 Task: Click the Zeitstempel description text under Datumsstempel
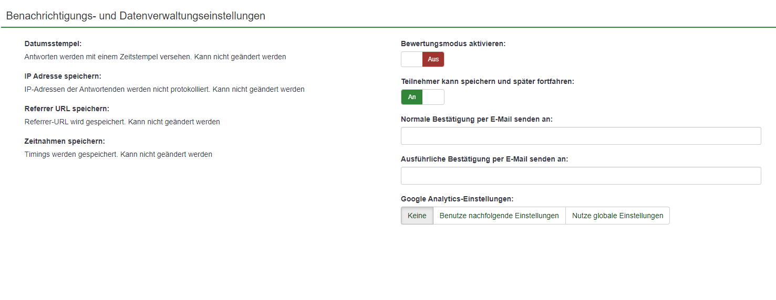pyautogui.click(x=155, y=57)
